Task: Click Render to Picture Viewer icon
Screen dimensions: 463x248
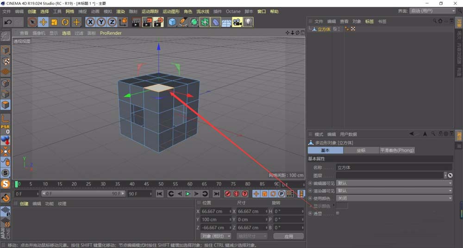Action: (147, 22)
